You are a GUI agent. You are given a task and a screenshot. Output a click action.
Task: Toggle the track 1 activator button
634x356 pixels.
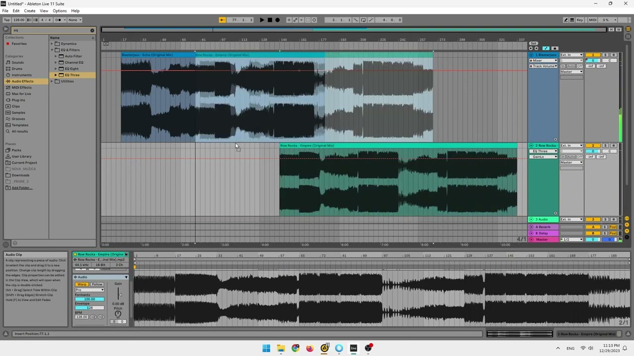click(x=593, y=55)
